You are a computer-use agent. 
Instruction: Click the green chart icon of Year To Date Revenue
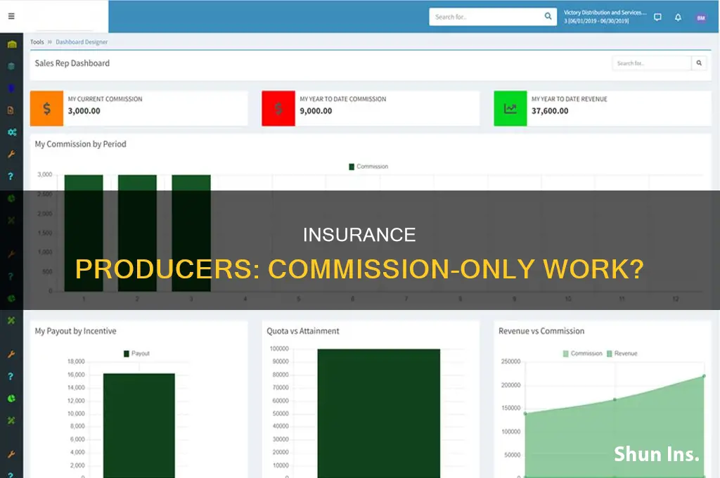[x=510, y=108]
